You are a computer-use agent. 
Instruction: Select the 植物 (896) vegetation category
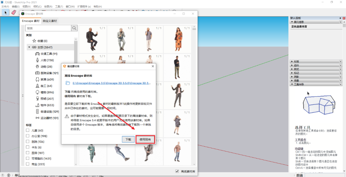coord(47,92)
